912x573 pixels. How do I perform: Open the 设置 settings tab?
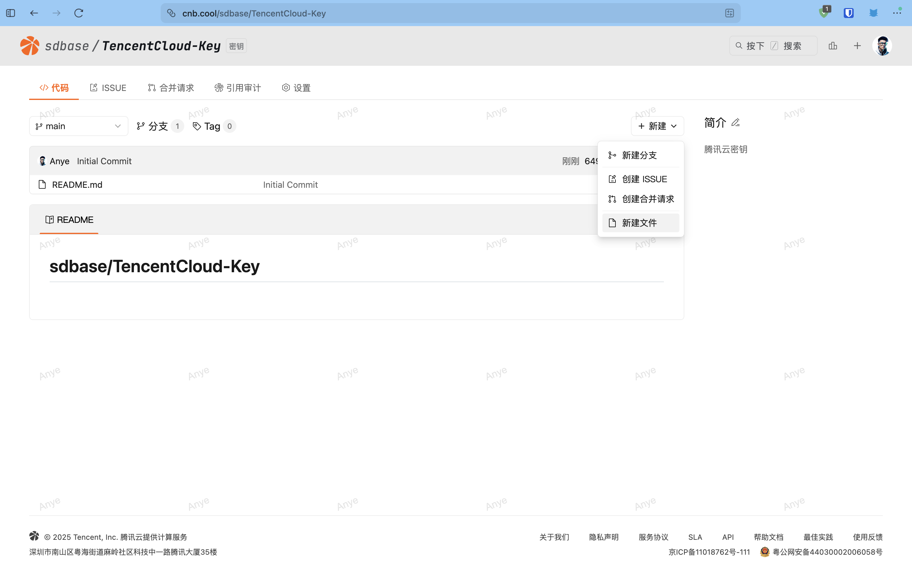[296, 88]
